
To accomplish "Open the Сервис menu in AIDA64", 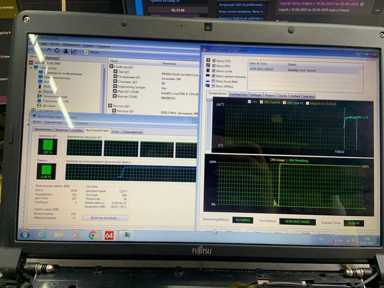I will click(88, 46).
